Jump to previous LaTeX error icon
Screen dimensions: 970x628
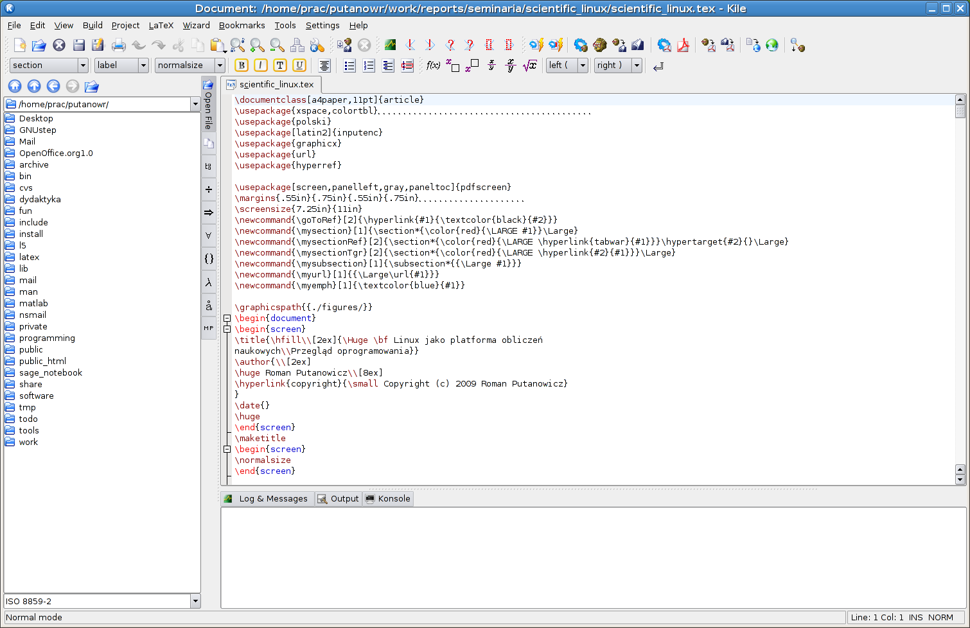(x=410, y=45)
